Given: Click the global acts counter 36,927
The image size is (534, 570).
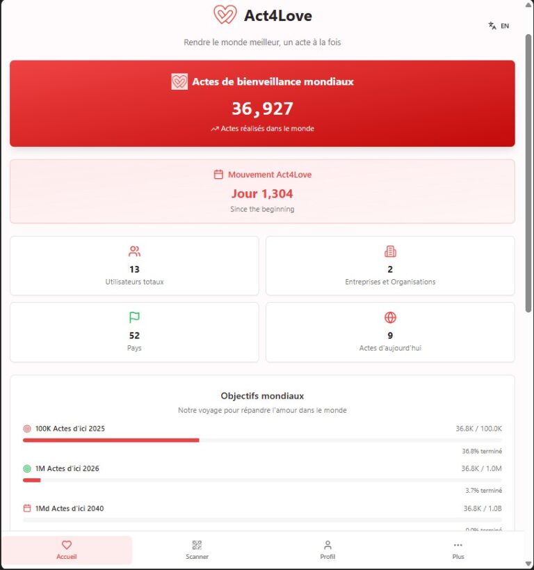Looking at the screenshot, I should point(262,109).
